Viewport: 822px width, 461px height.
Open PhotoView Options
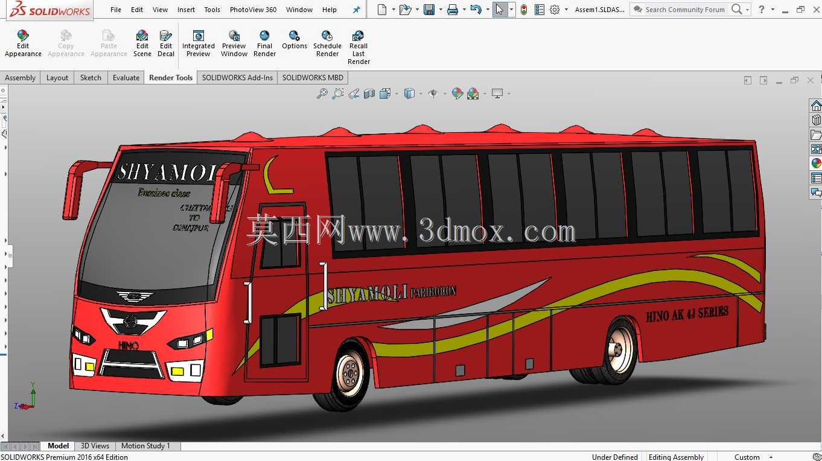(x=295, y=40)
